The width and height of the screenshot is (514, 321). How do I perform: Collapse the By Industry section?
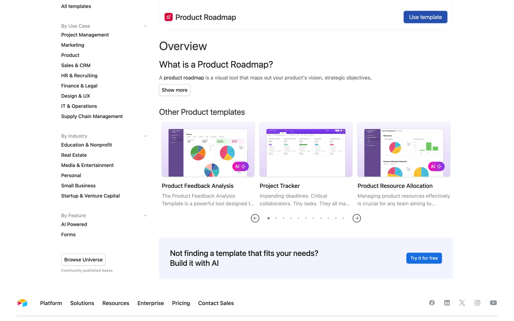[145, 136]
